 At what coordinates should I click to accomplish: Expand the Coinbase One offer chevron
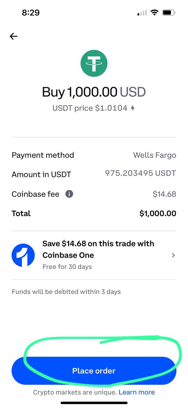[x=173, y=255]
